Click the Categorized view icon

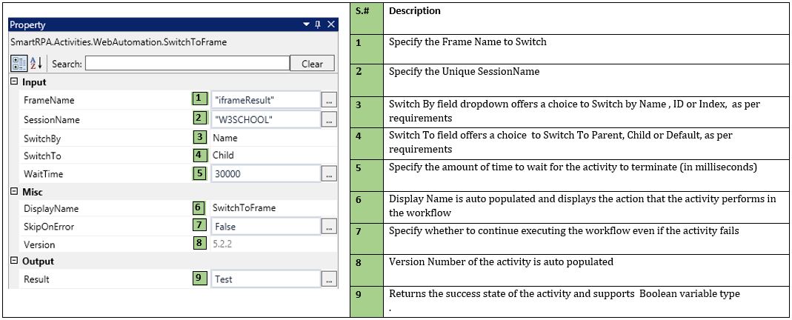point(20,64)
